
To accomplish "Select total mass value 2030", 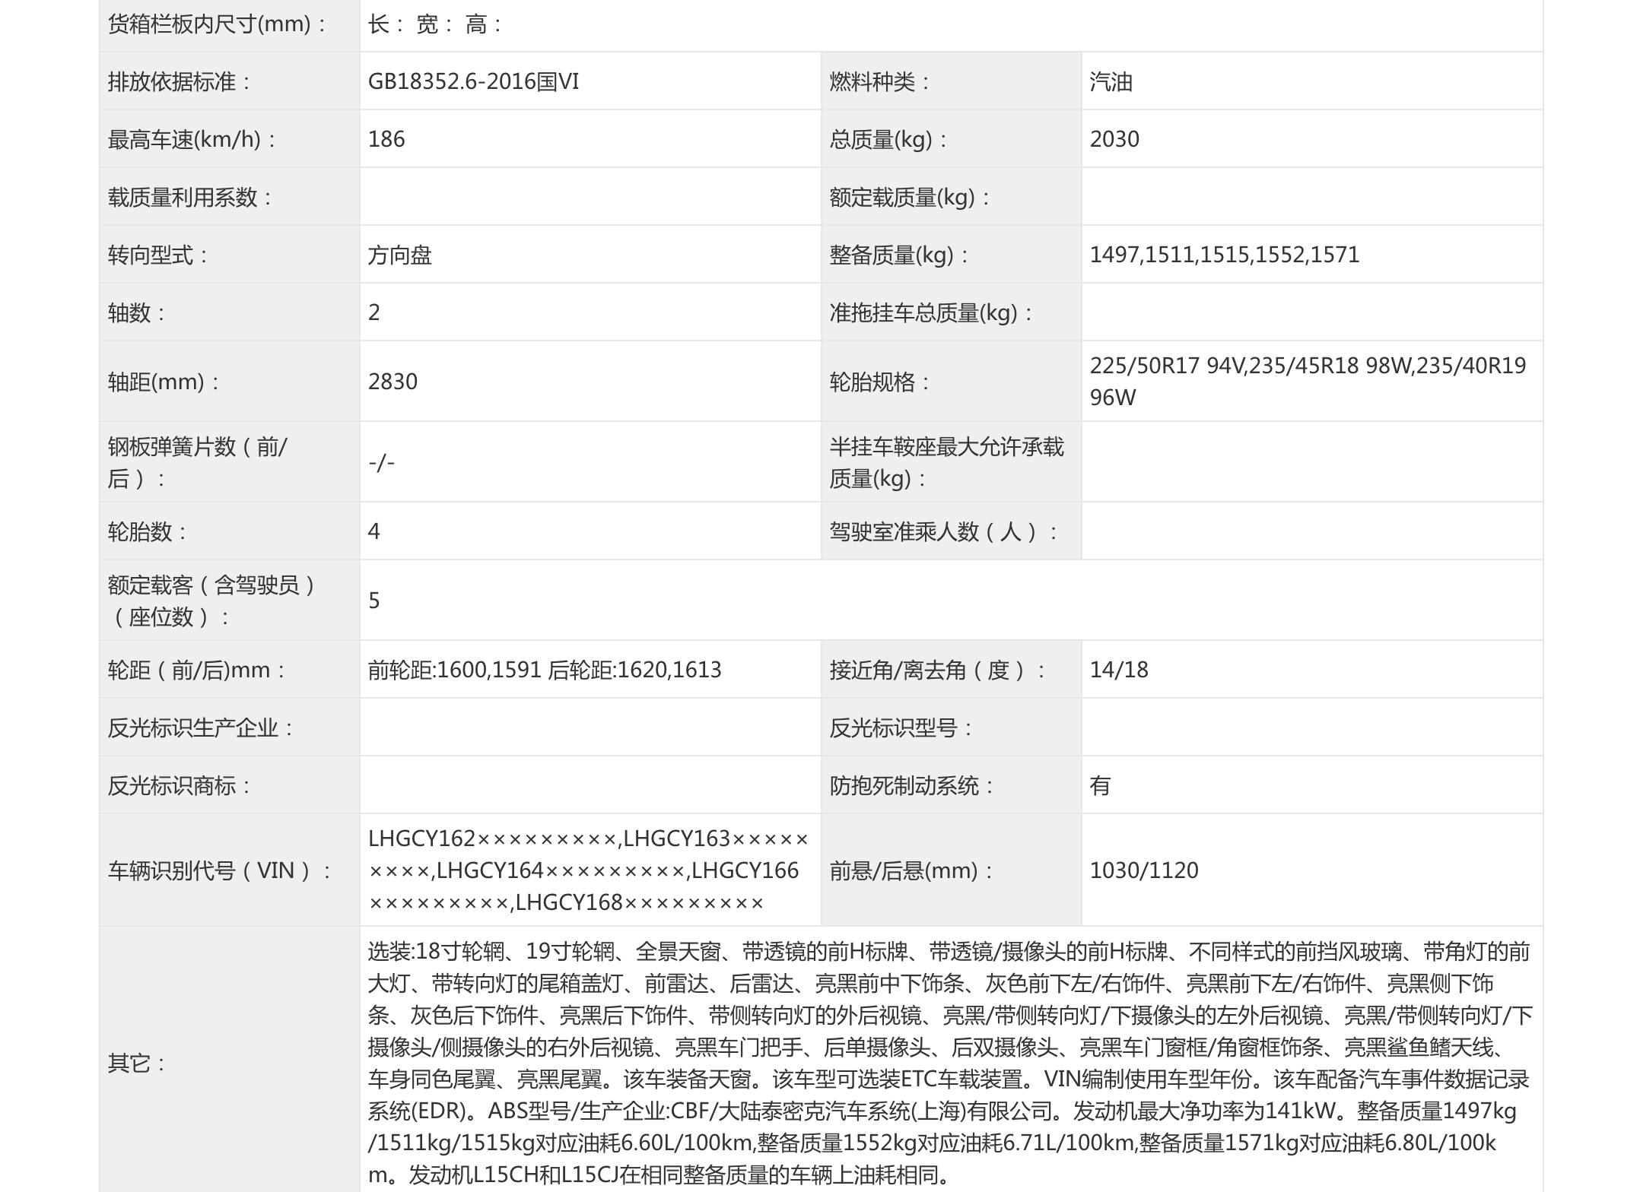I will pos(1114,139).
